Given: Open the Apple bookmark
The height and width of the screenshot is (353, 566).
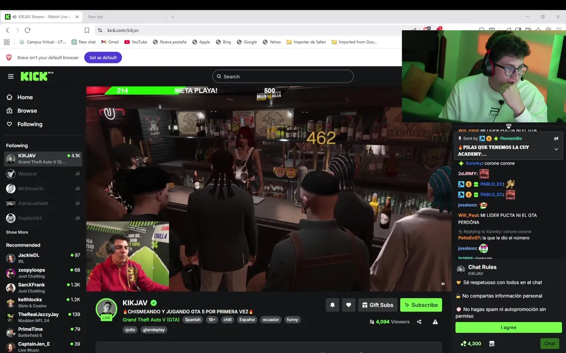Looking at the screenshot, I should point(201,42).
